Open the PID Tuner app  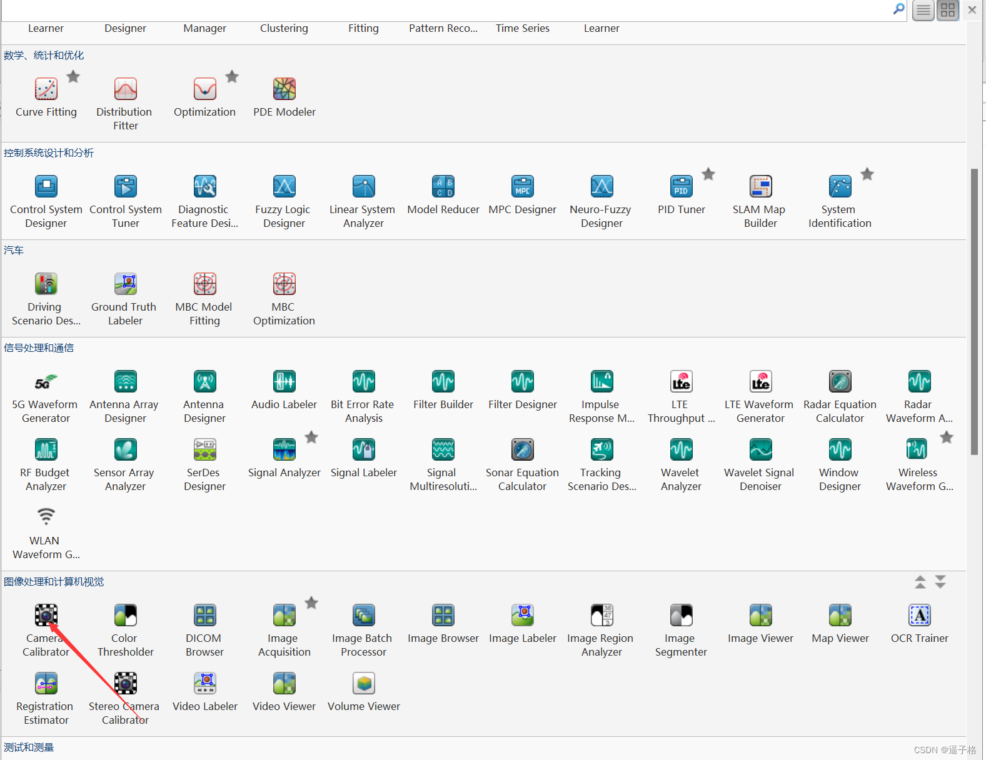tap(682, 186)
